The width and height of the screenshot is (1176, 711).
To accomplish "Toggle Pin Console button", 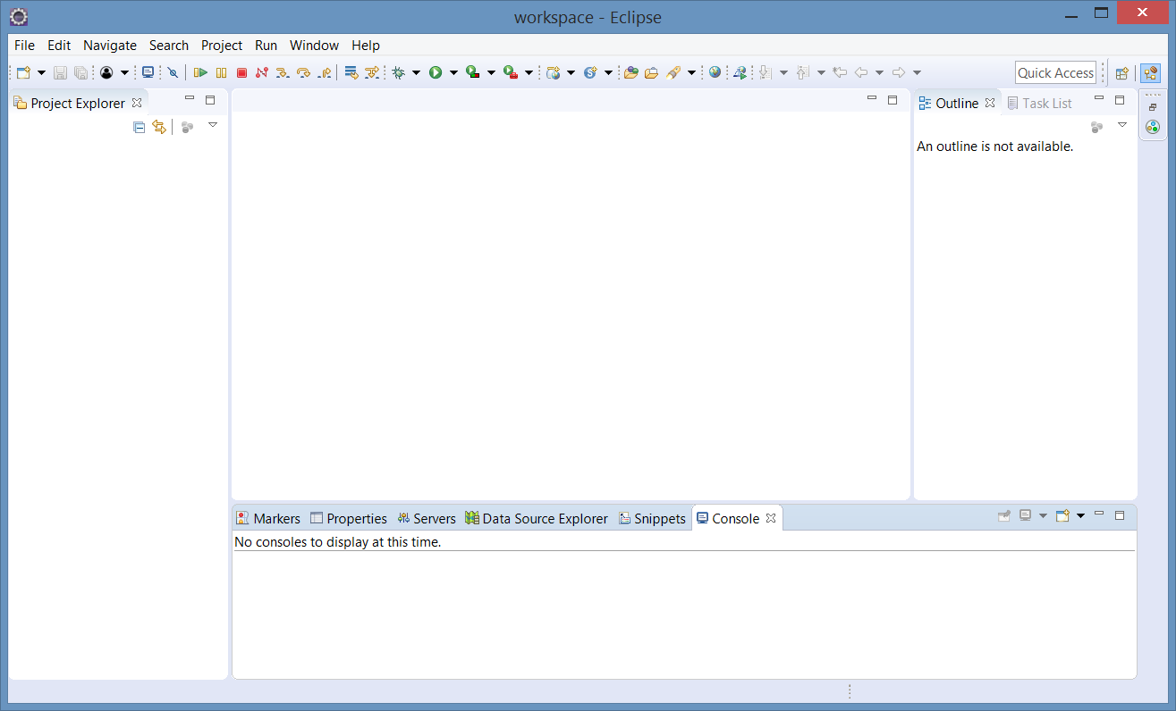I will [x=1004, y=515].
